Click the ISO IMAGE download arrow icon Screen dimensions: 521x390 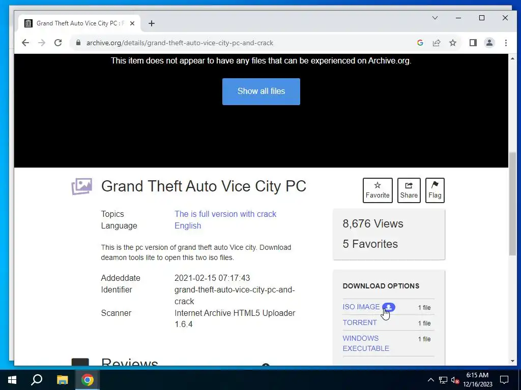[388, 307]
